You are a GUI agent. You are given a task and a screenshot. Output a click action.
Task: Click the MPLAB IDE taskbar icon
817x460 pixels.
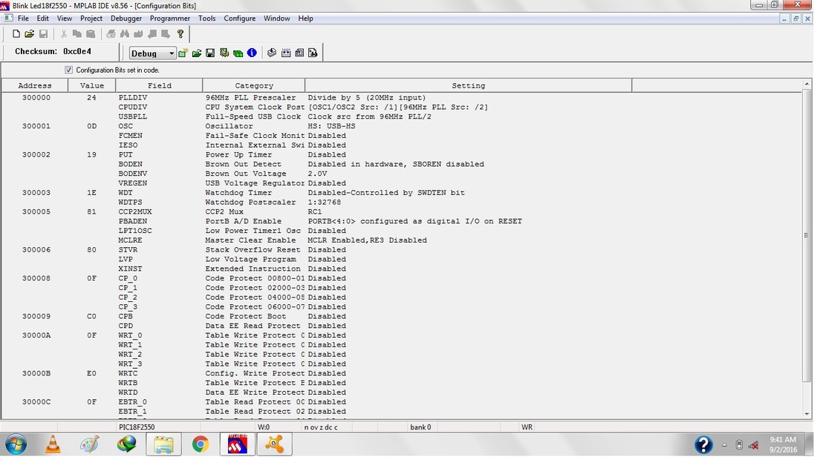point(237,445)
